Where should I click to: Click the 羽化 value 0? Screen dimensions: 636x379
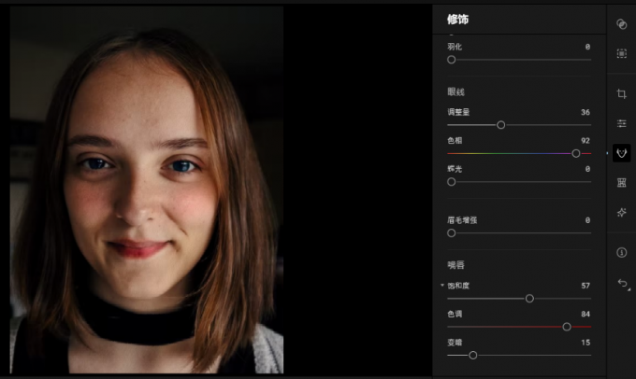pos(587,47)
